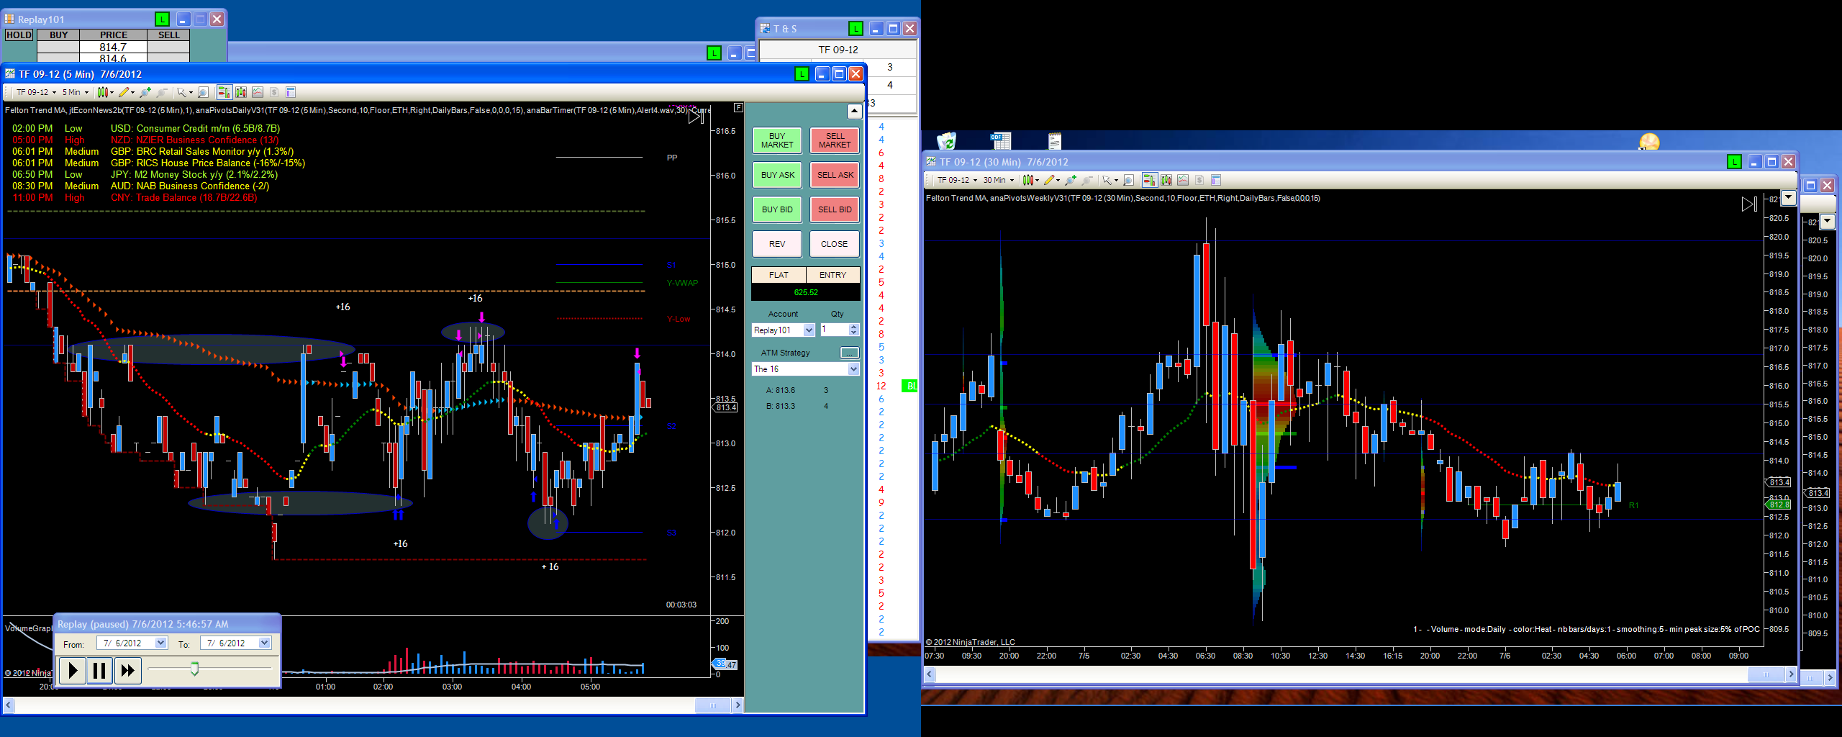Viewport: 1842px width, 737px height.
Task: Select the 'CNY: Trade Balance' news row
Action: [x=135, y=198]
